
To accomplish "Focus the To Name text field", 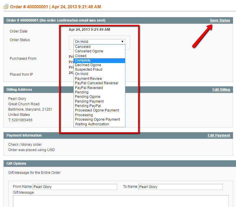I will pyautogui.click(x=180, y=187).
